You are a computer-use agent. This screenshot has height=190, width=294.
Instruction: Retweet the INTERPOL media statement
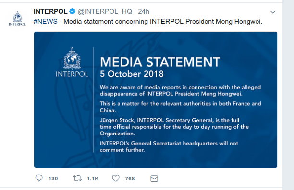coord(77,178)
